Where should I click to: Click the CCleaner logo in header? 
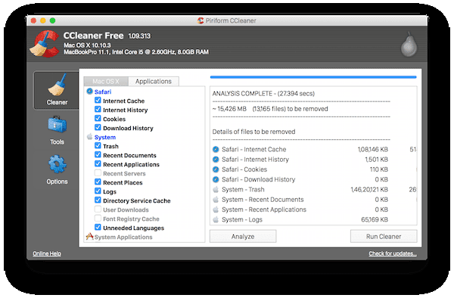(45, 44)
